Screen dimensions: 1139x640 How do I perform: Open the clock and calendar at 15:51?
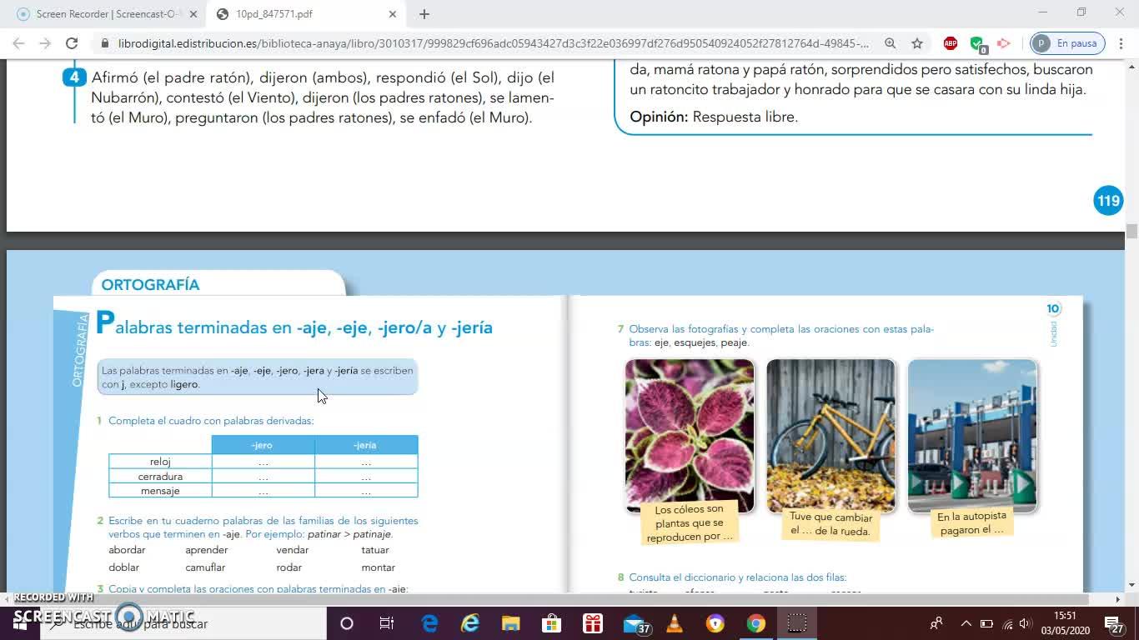coord(1065,623)
